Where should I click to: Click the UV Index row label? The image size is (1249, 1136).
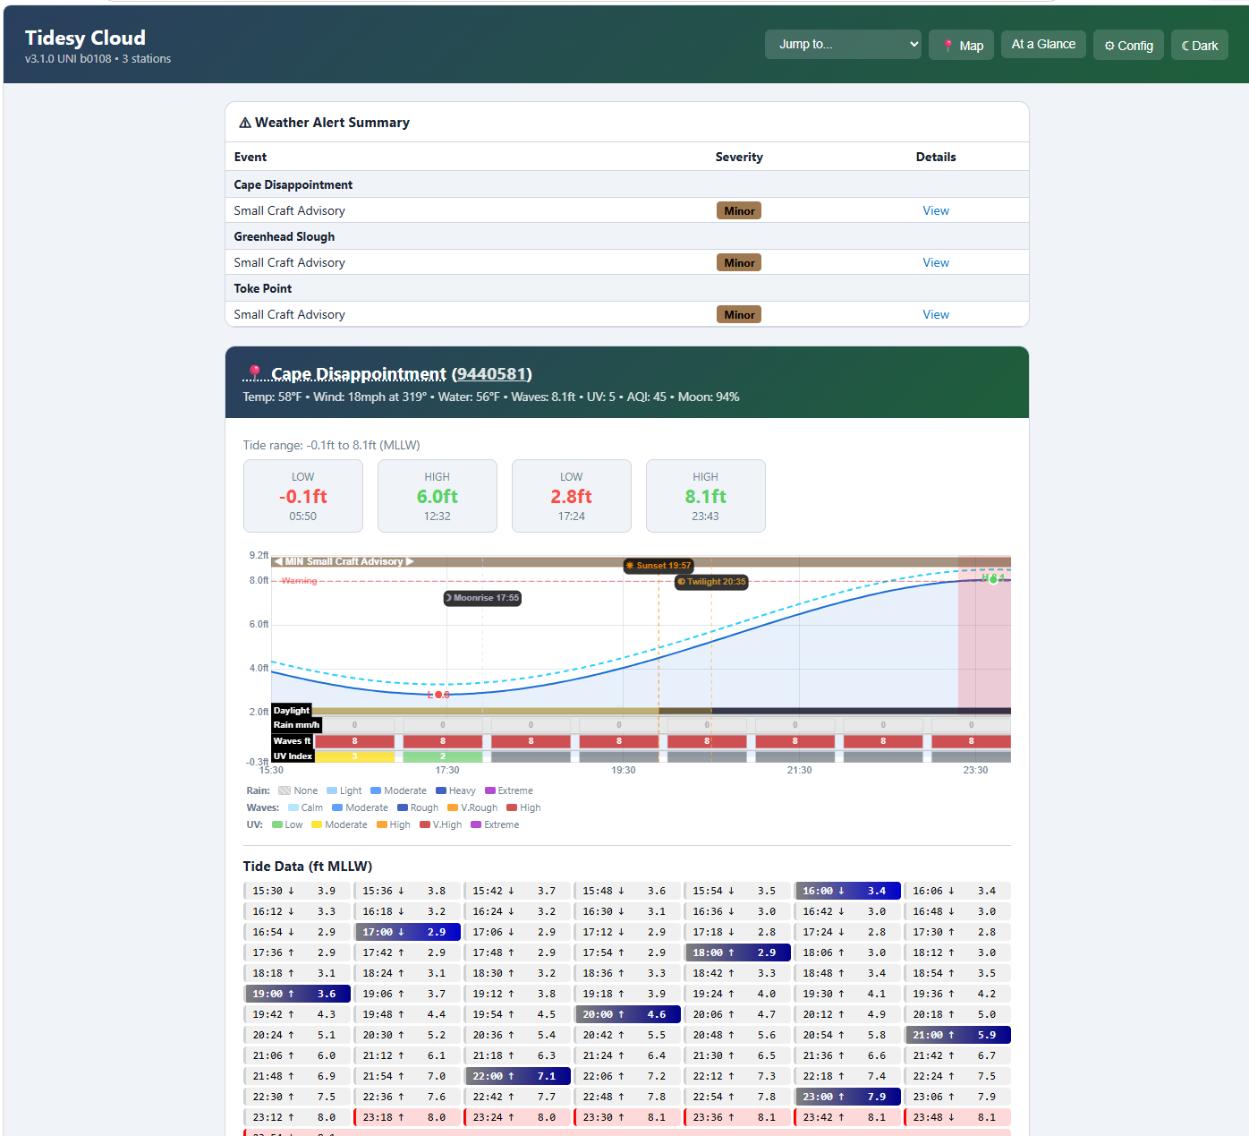(293, 756)
